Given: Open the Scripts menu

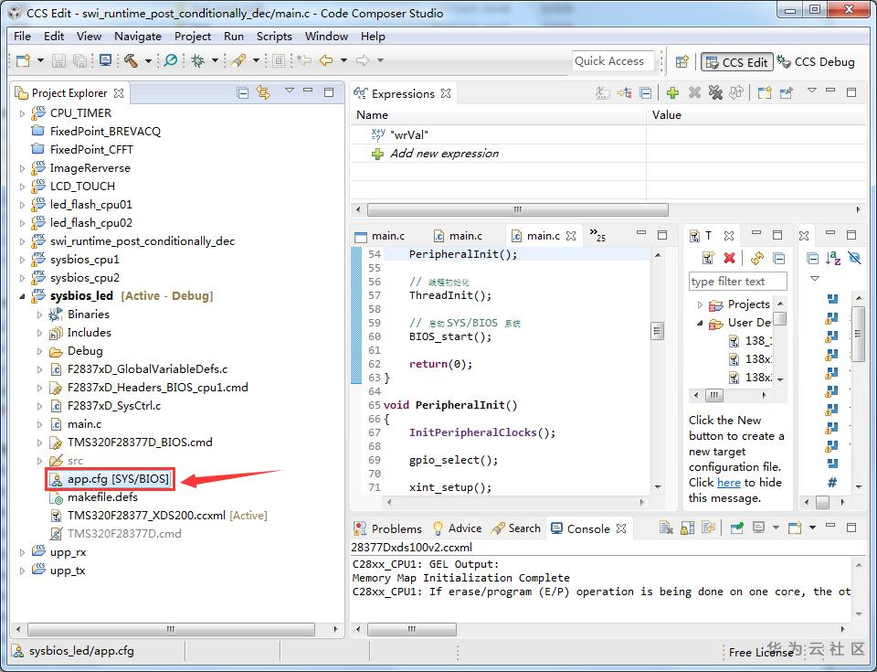Looking at the screenshot, I should point(274,37).
